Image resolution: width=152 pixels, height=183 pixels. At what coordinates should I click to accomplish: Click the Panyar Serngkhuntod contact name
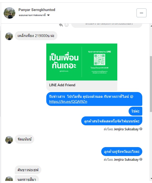(37, 10)
